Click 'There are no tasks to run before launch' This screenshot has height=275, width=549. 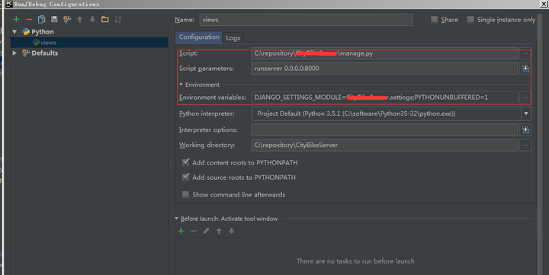(355, 261)
